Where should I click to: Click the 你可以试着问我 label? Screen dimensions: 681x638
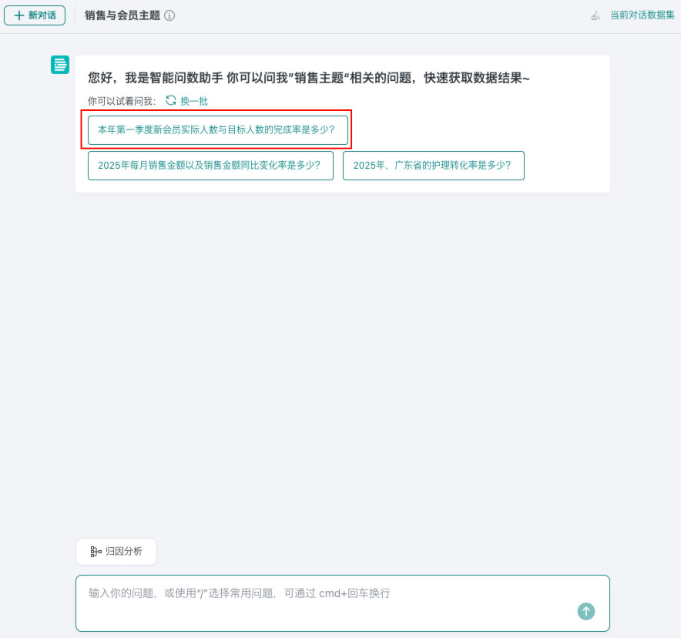tap(122, 101)
